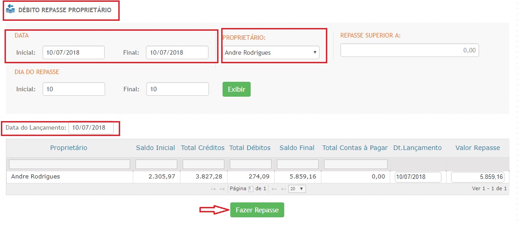Click the Data do Lançamento field
The height and width of the screenshot is (225, 519).
point(91,128)
